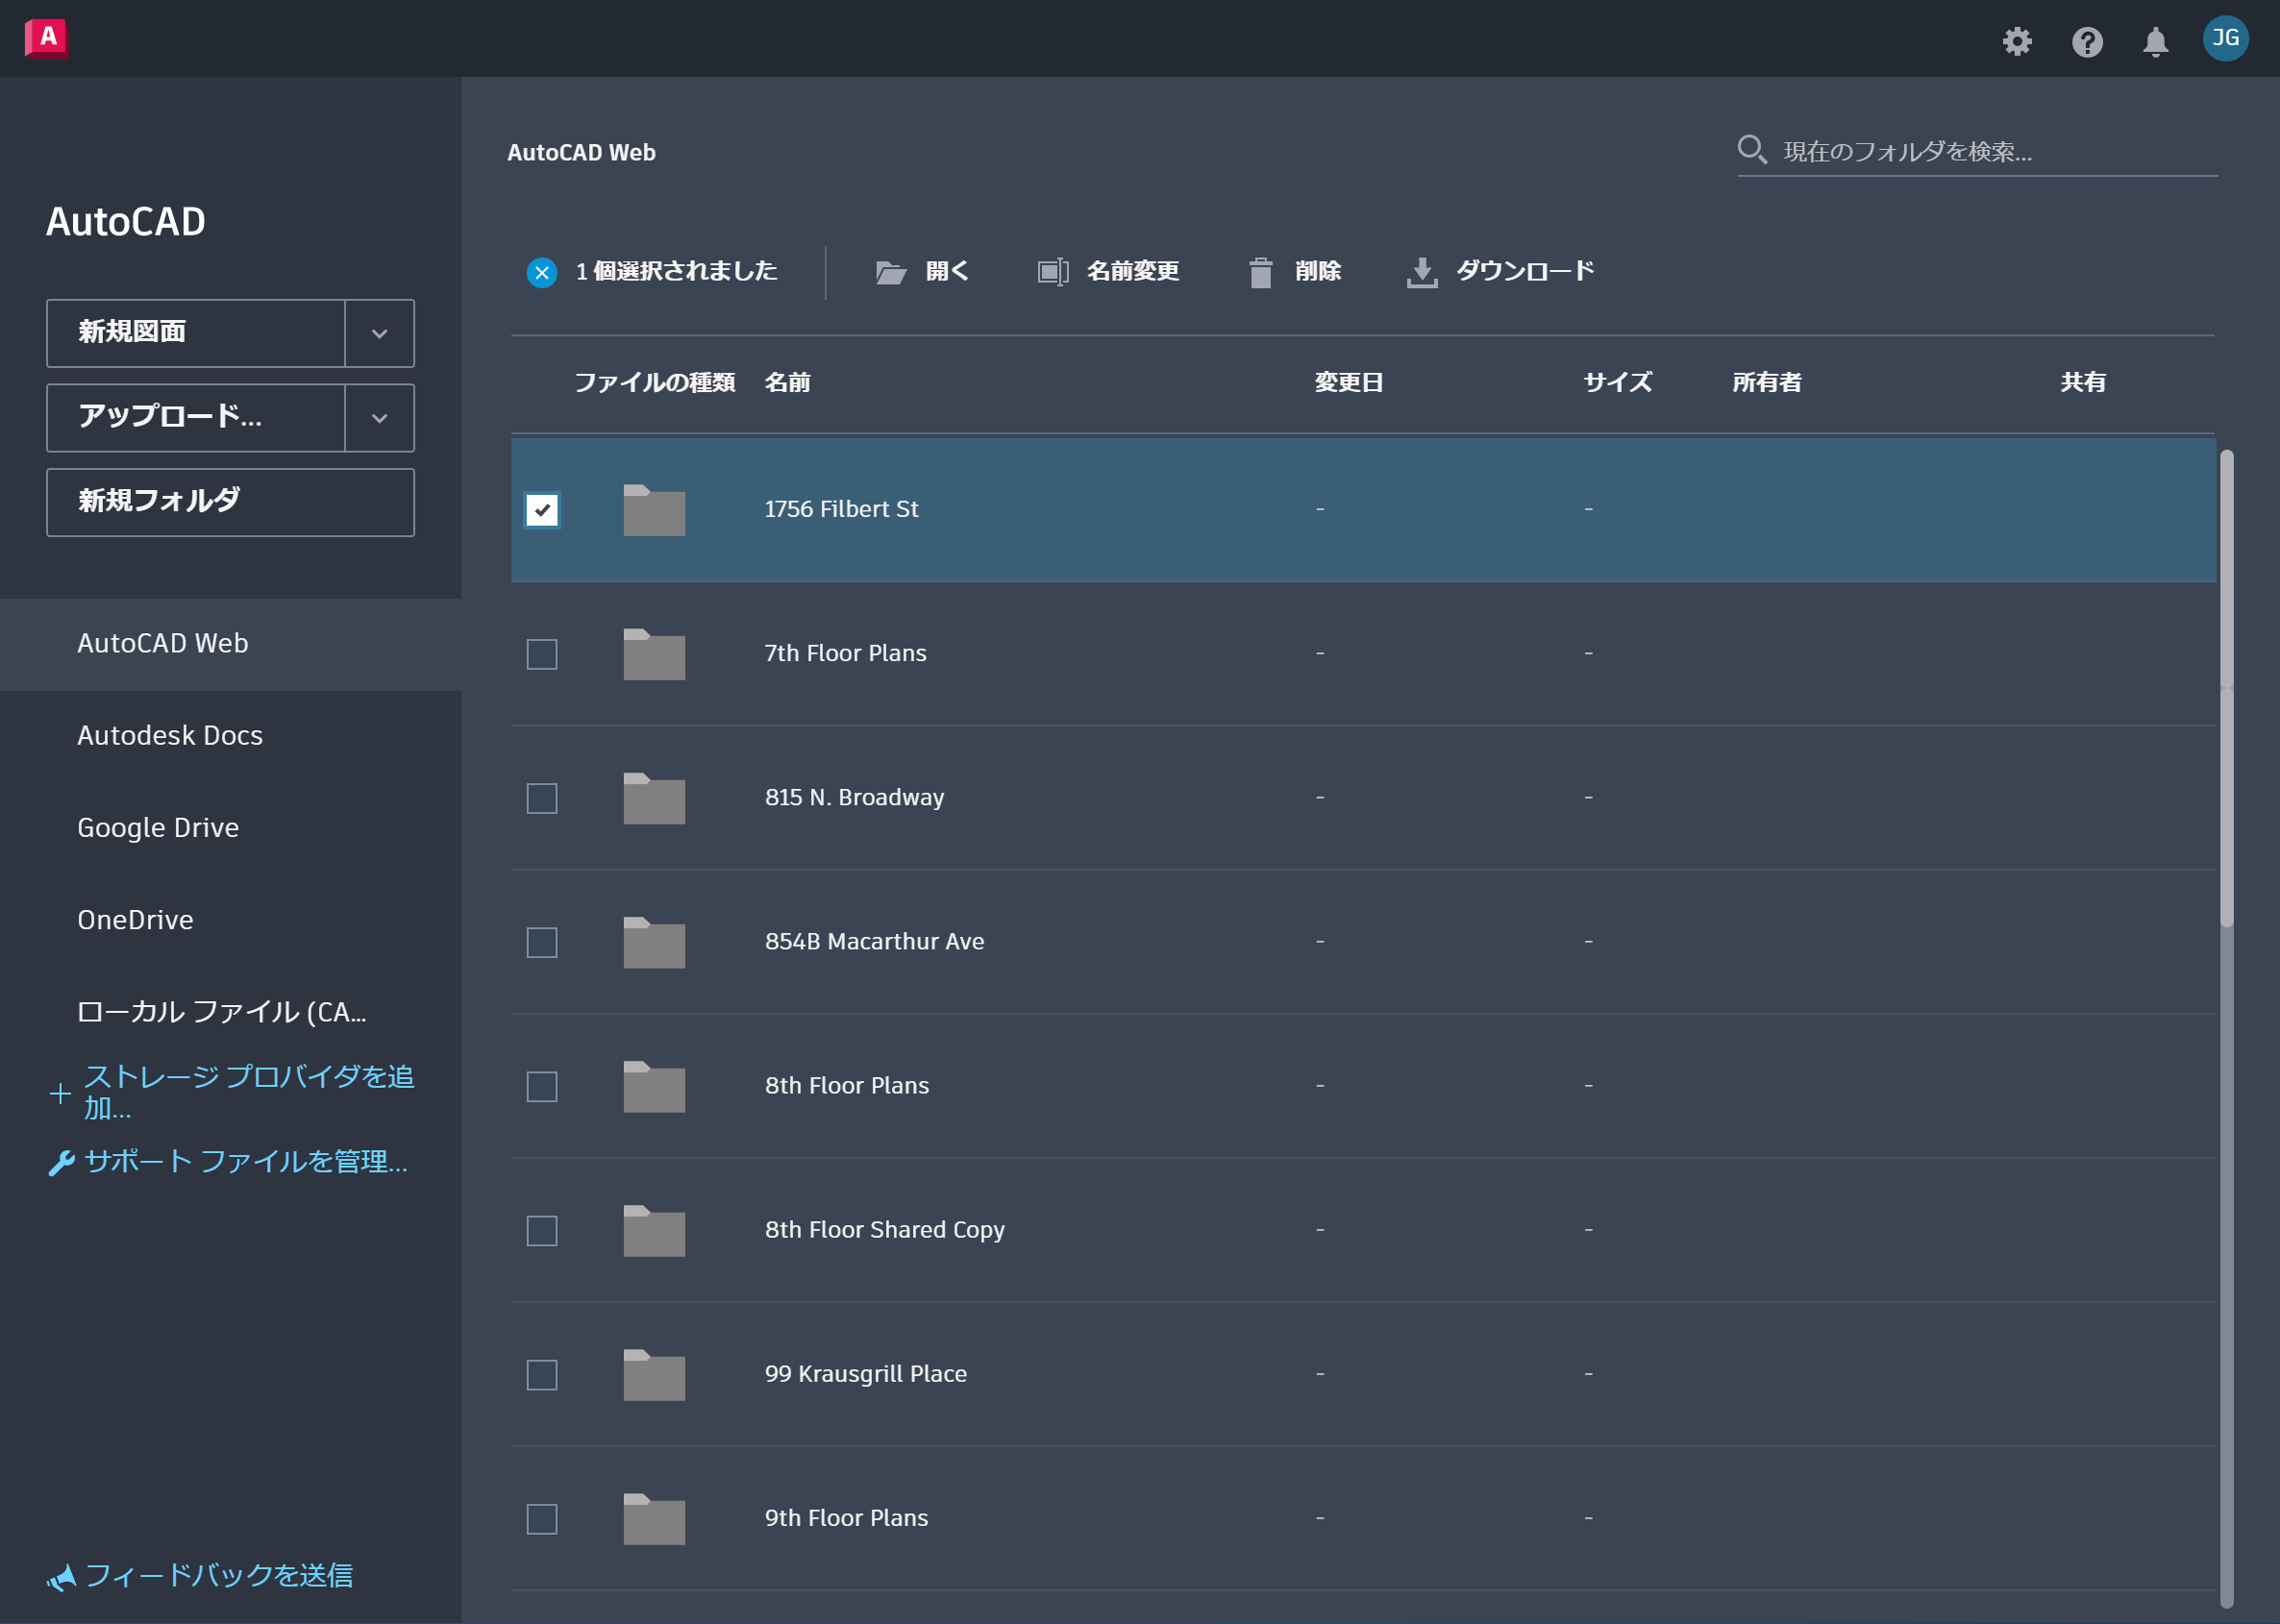The image size is (2280, 1624).
Task: Click the megaphone feedback icon
Action: pos(61,1577)
